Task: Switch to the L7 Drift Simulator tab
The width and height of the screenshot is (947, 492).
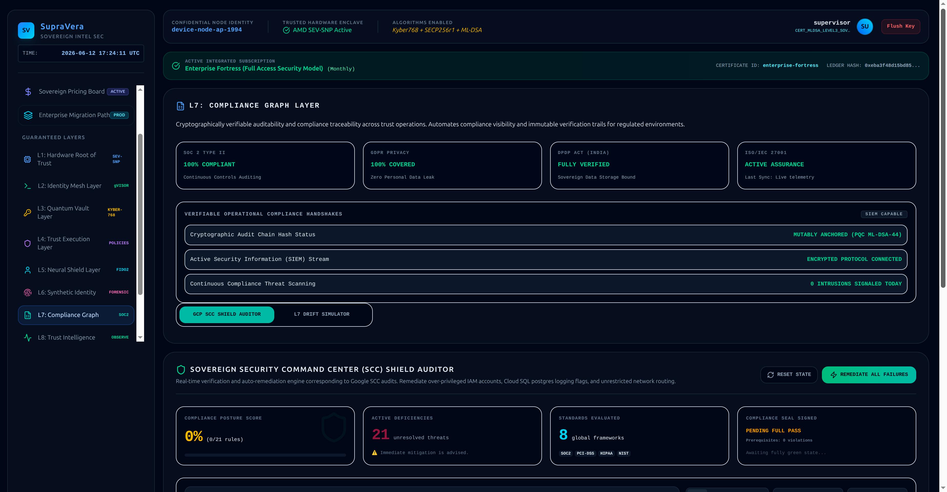Action: tap(322, 314)
